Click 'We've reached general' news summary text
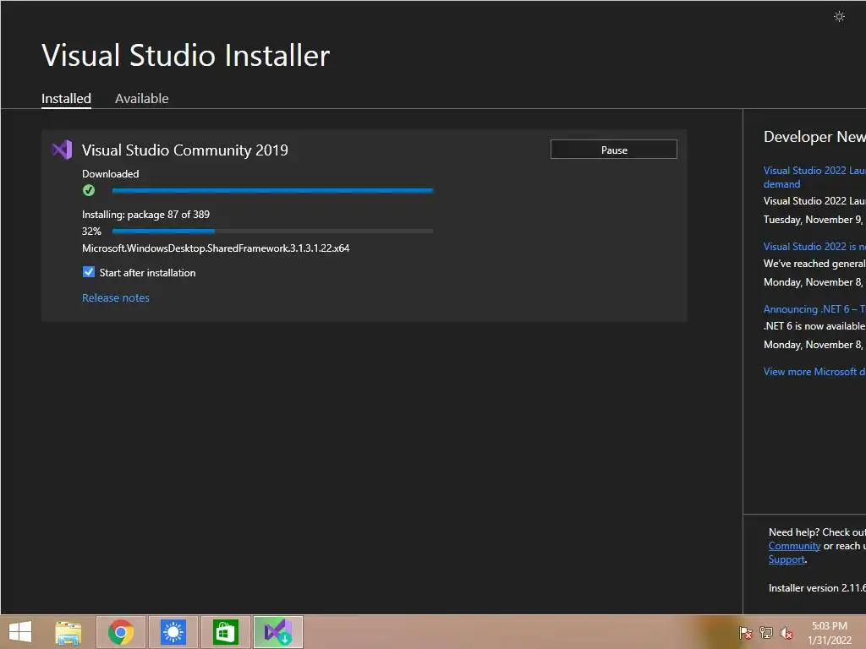This screenshot has height=649, width=866. click(814, 264)
